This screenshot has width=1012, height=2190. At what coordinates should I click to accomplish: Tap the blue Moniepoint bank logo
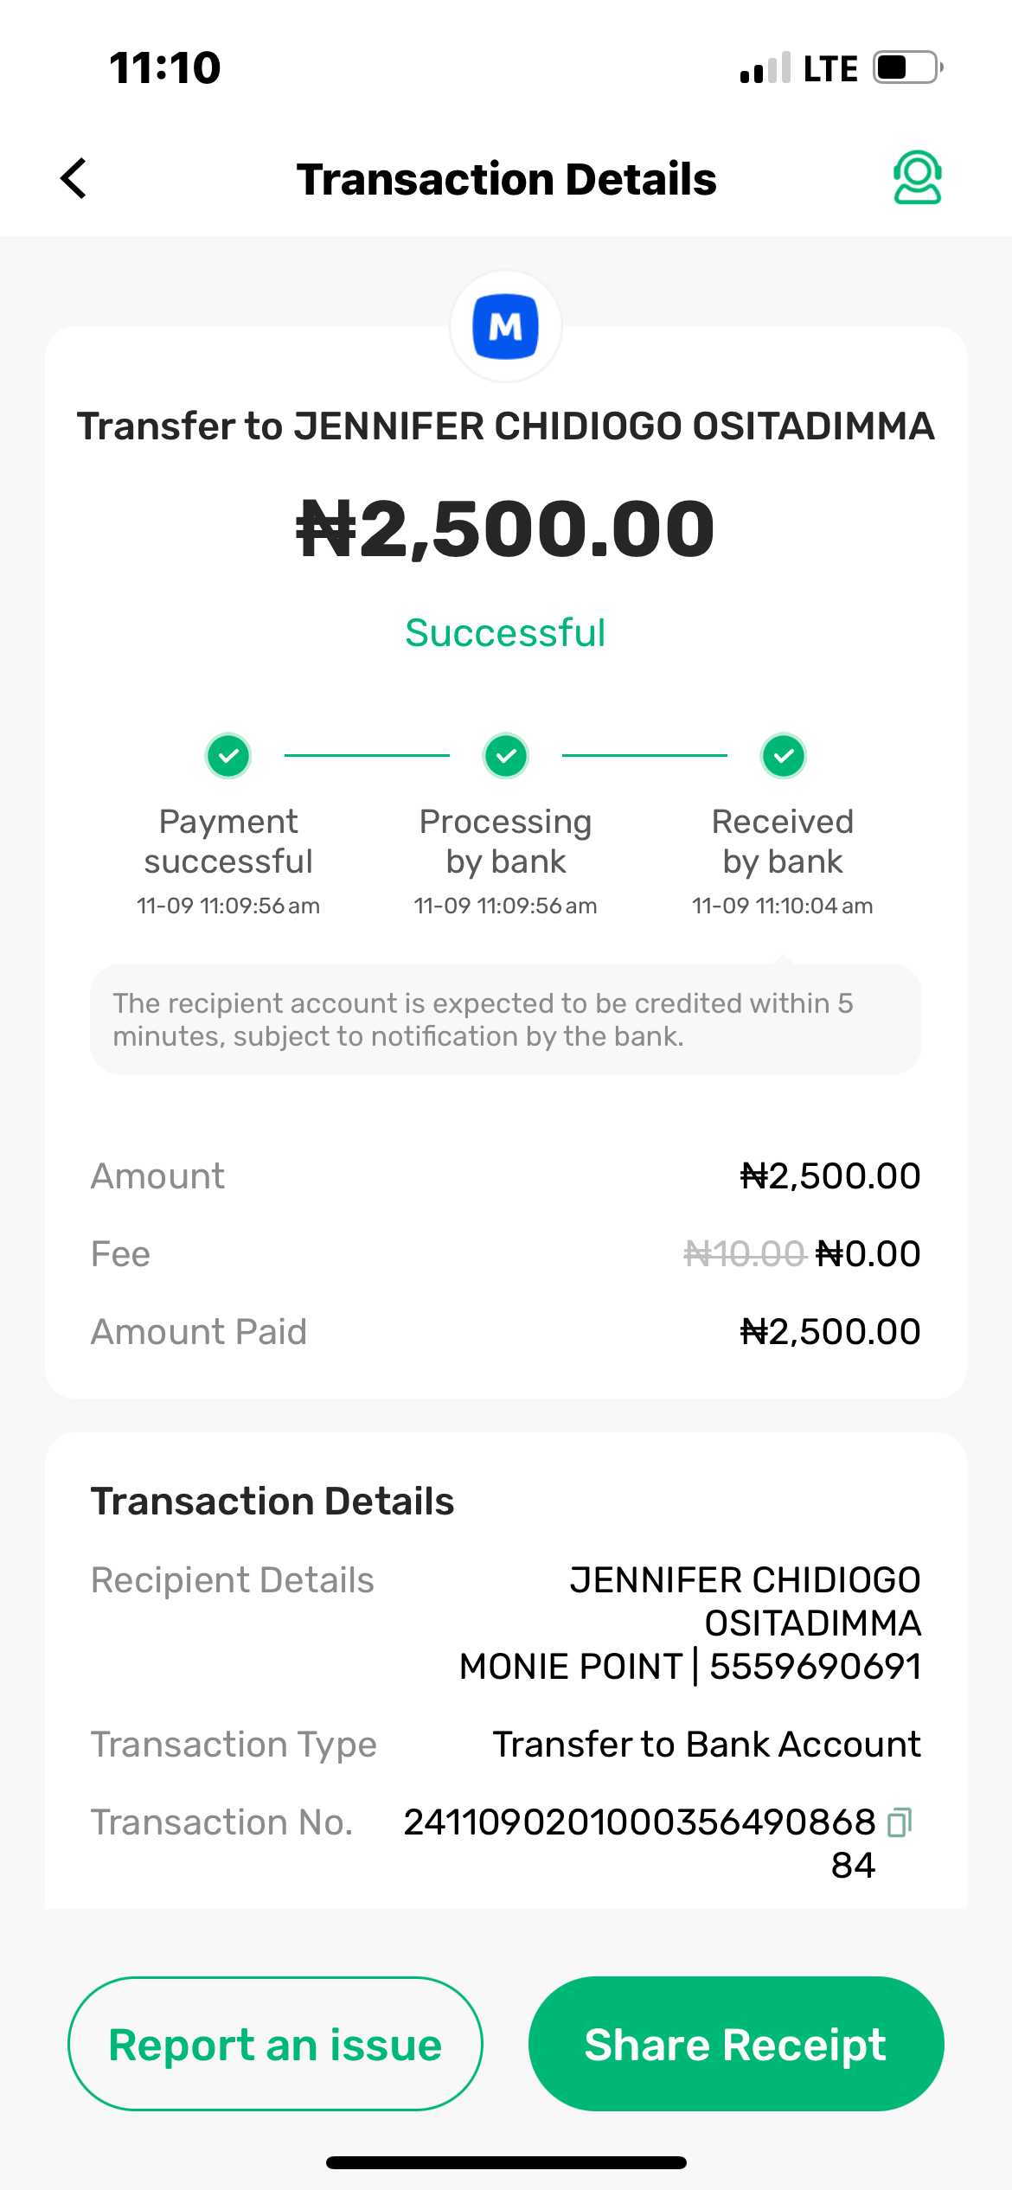[506, 327]
